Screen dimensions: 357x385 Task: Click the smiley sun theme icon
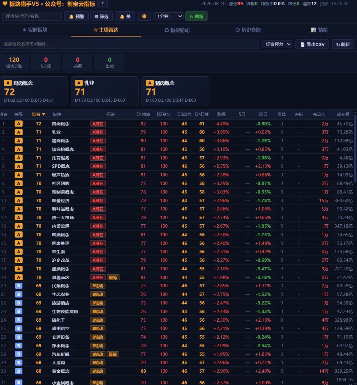[x=144, y=17]
